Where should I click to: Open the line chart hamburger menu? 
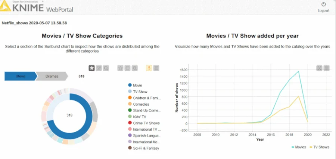coord(326,68)
